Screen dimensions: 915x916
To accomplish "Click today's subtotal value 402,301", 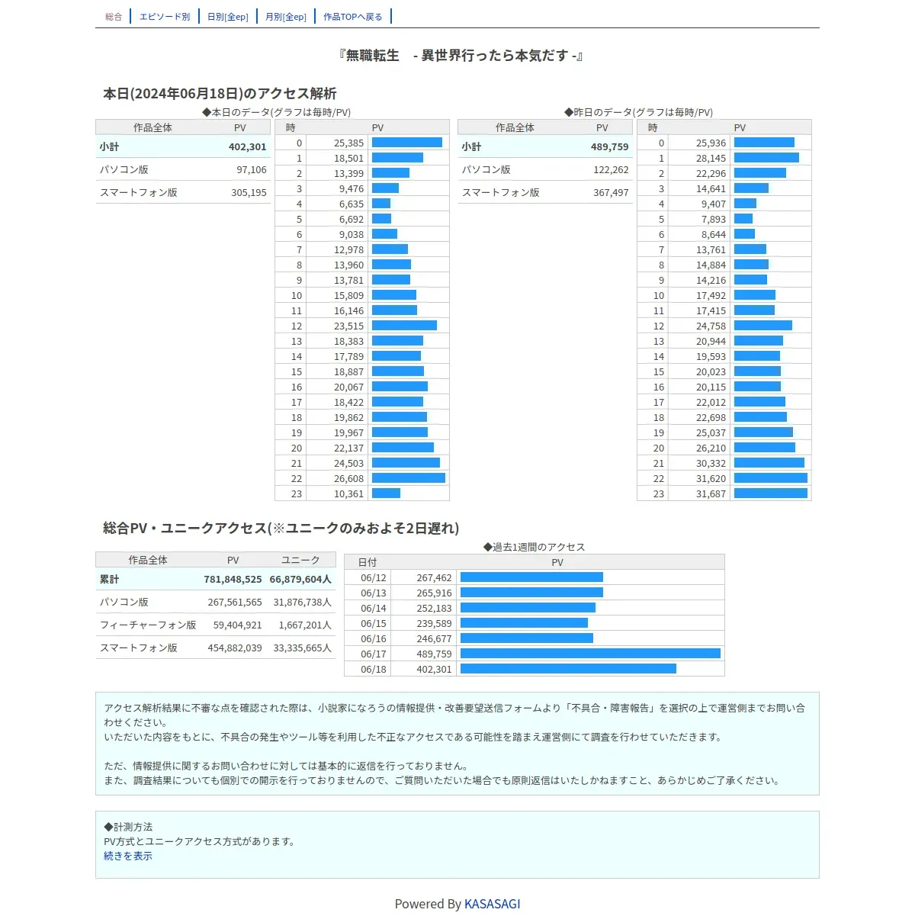I will [x=248, y=146].
